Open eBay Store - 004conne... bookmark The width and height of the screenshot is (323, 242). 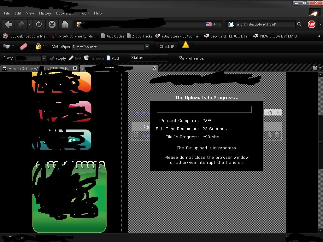point(178,36)
